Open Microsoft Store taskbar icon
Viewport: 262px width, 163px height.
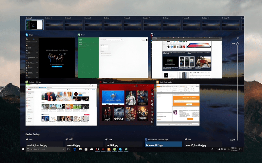point(86,149)
